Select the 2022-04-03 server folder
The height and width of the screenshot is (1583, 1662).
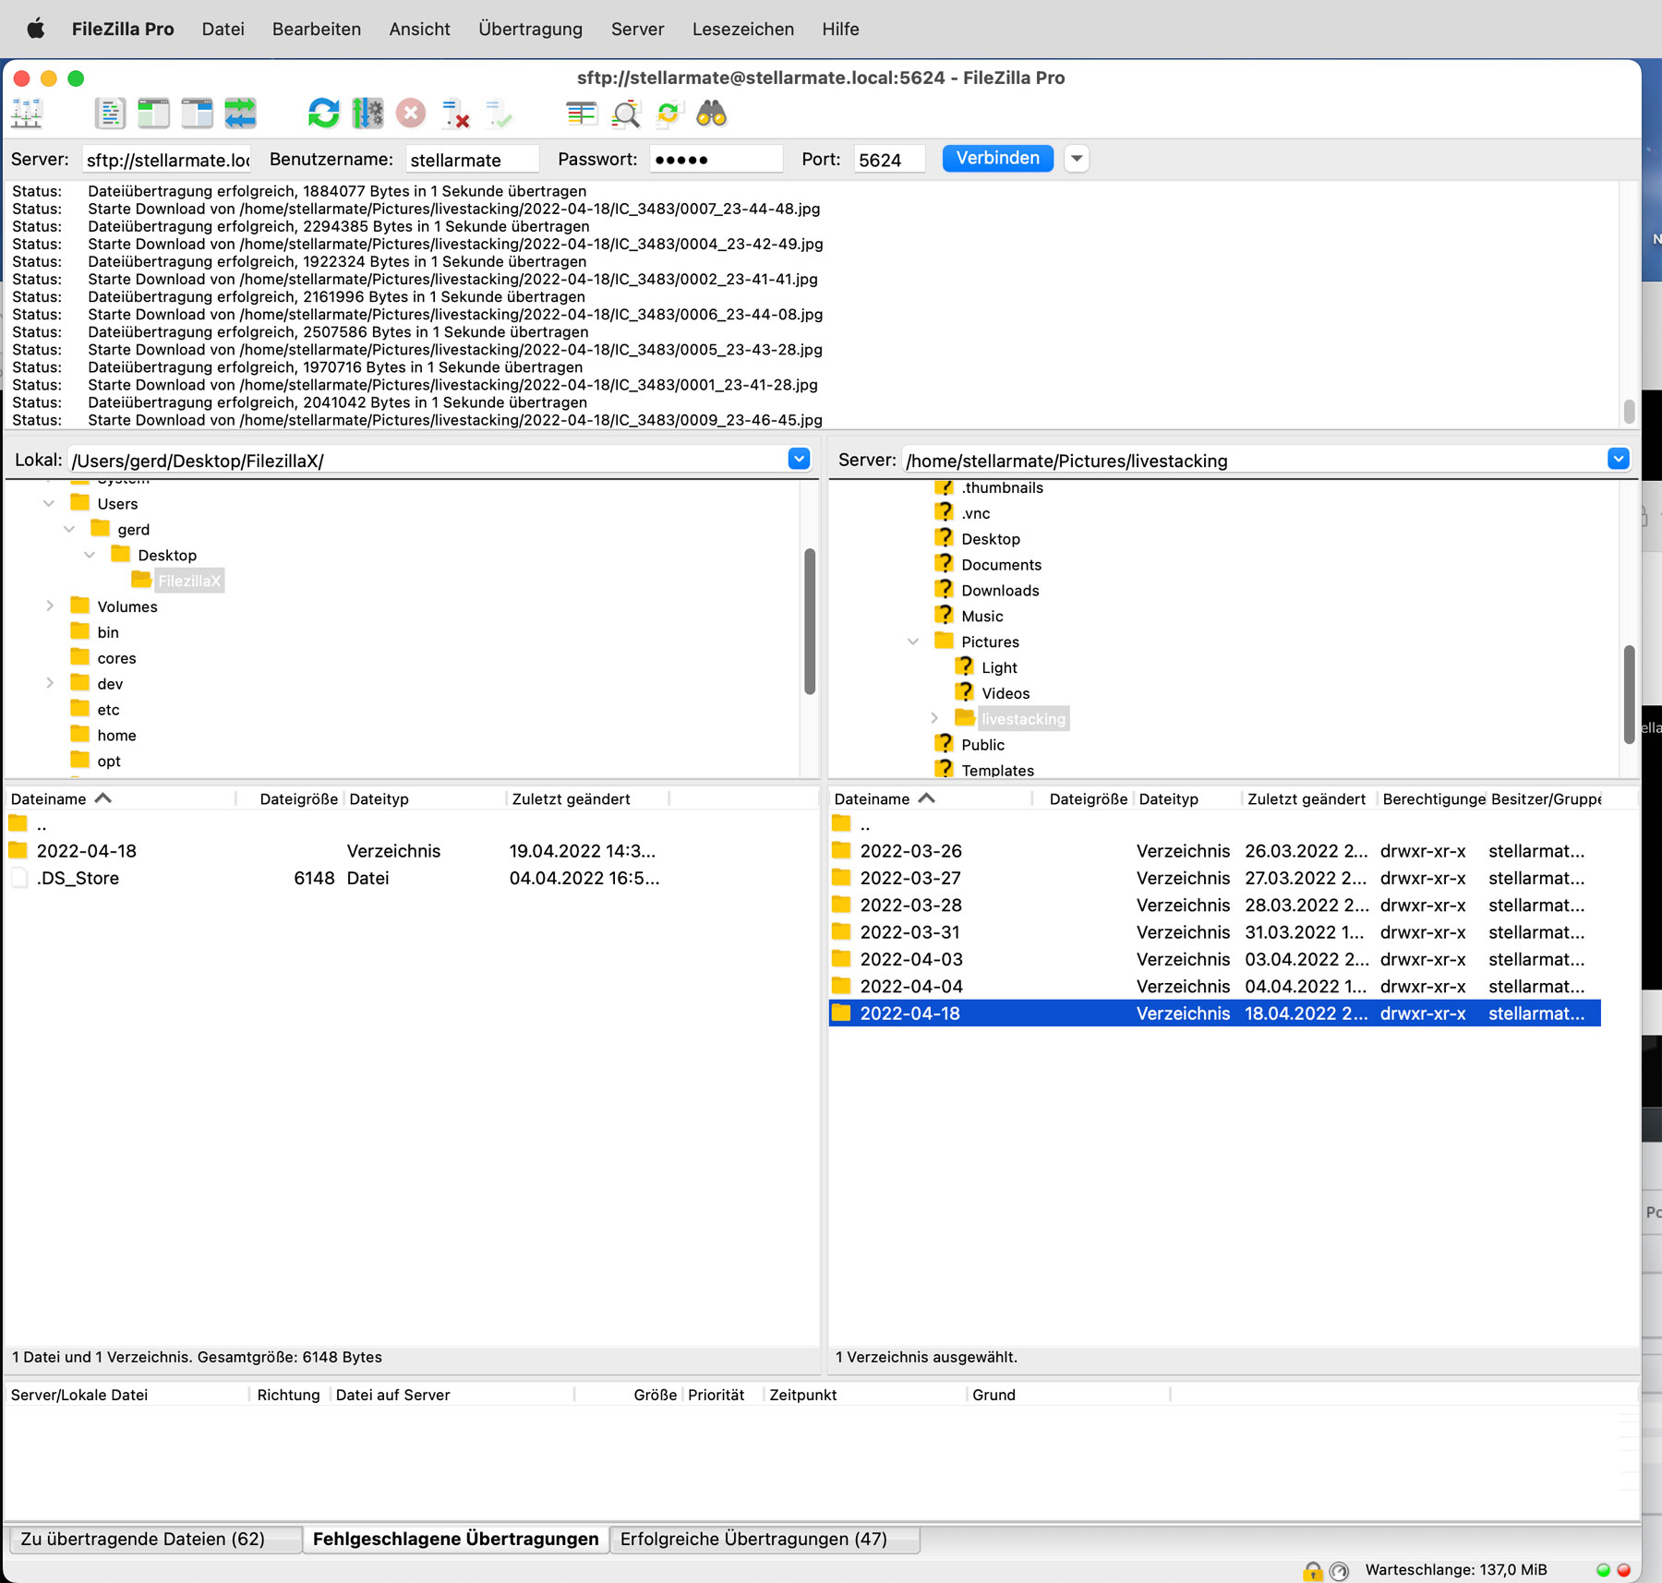(x=1215, y=959)
